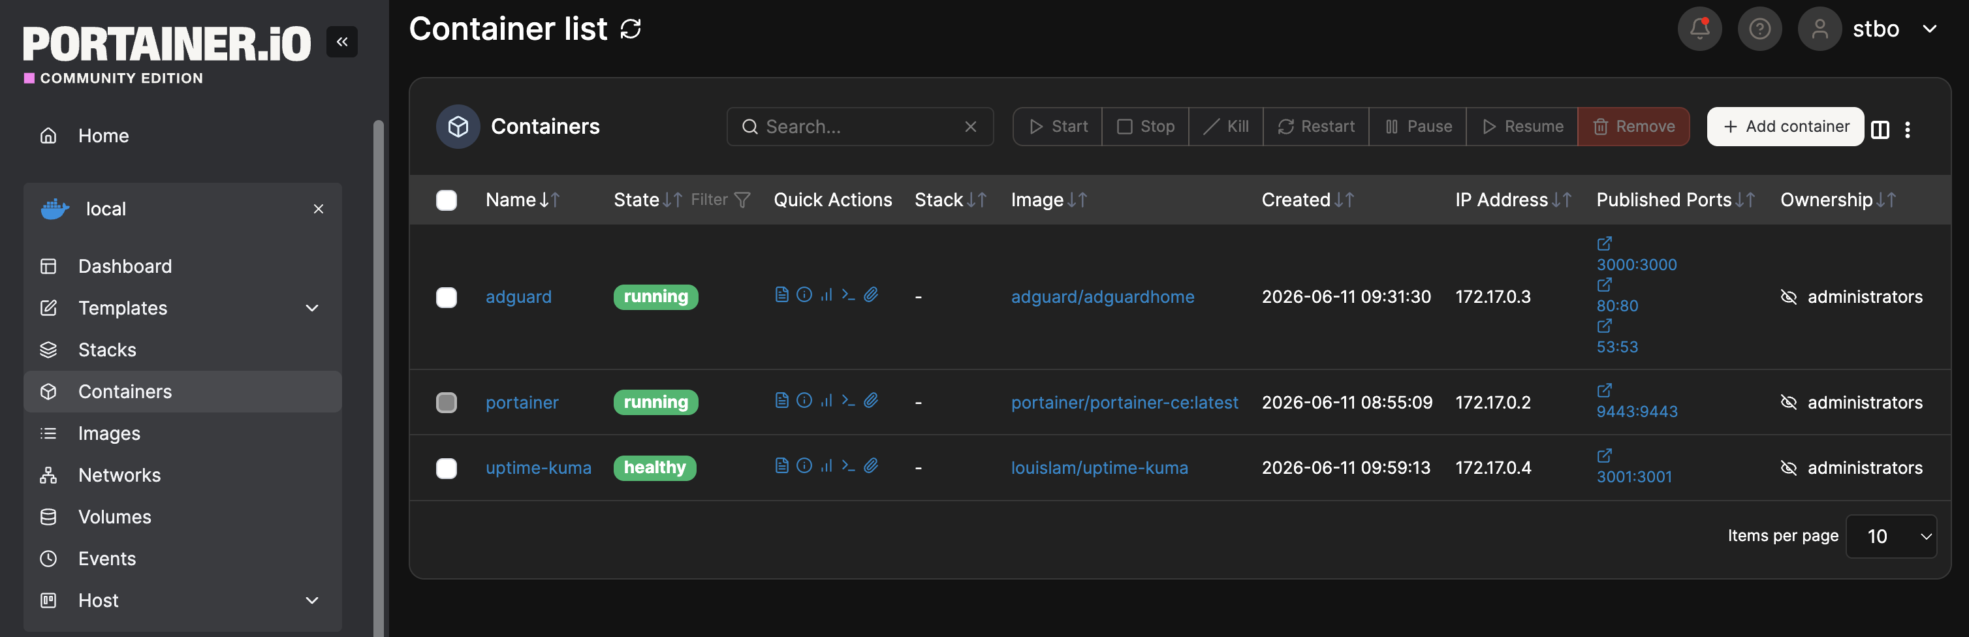Inspect the adguard container

click(x=804, y=295)
